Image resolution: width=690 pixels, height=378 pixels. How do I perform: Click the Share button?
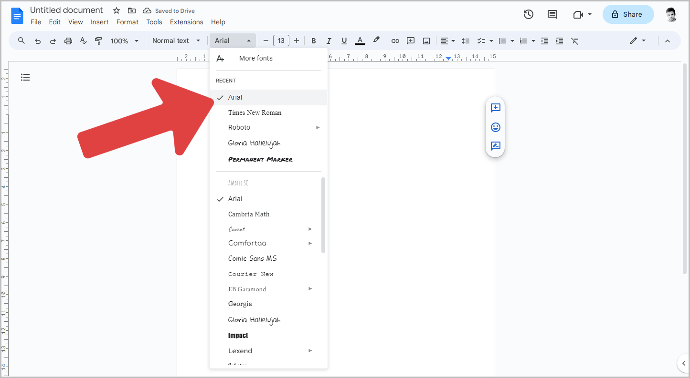[x=628, y=14]
